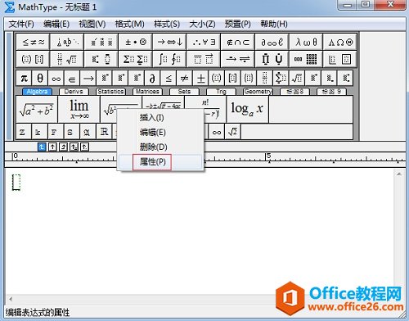Insert the square root of a²+b² expression
Screen dimensions: 409x321
tap(37, 110)
